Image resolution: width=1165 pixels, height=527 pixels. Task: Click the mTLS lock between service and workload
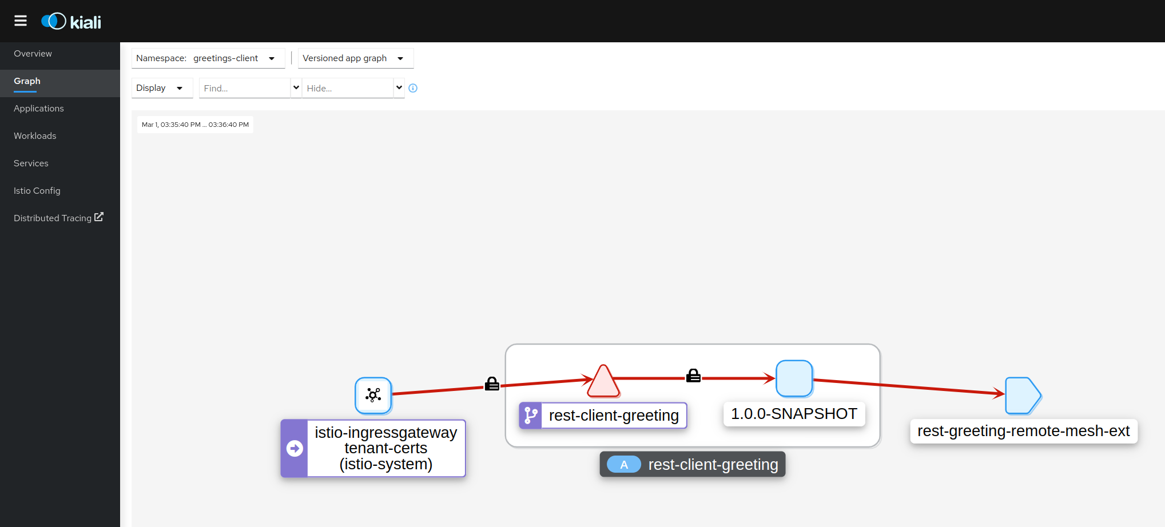click(x=693, y=376)
